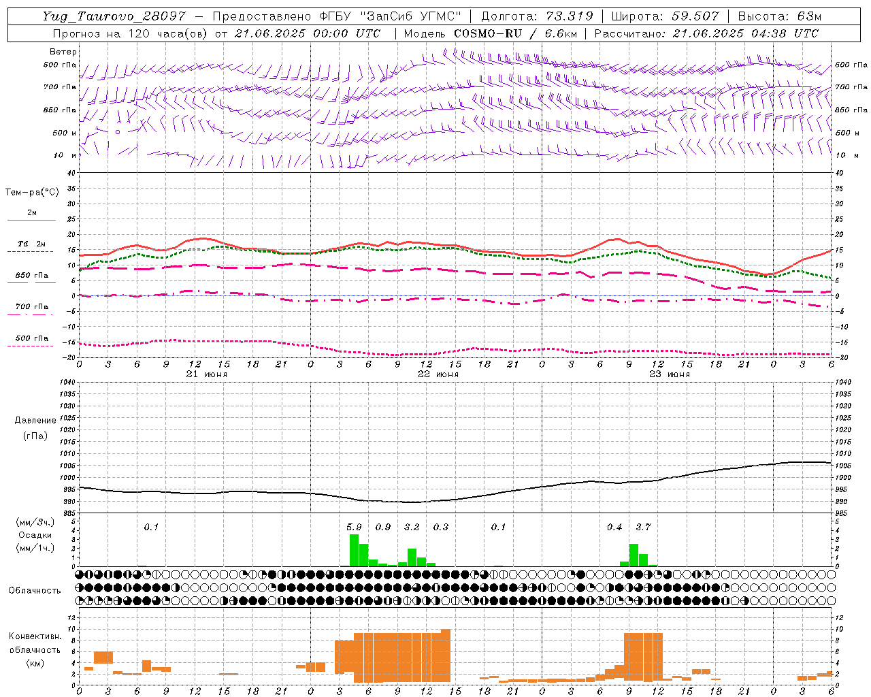The width and height of the screenshot is (871, 697).
Task: Click the 0.9 precipitation total
Action: point(383,527)
